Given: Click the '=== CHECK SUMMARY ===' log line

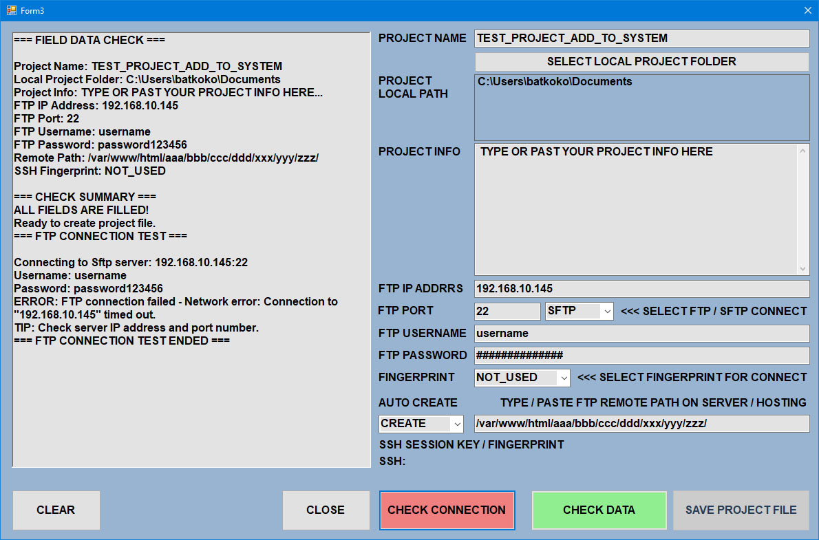Looking at the screenshot, I should (x=85, y=197).
